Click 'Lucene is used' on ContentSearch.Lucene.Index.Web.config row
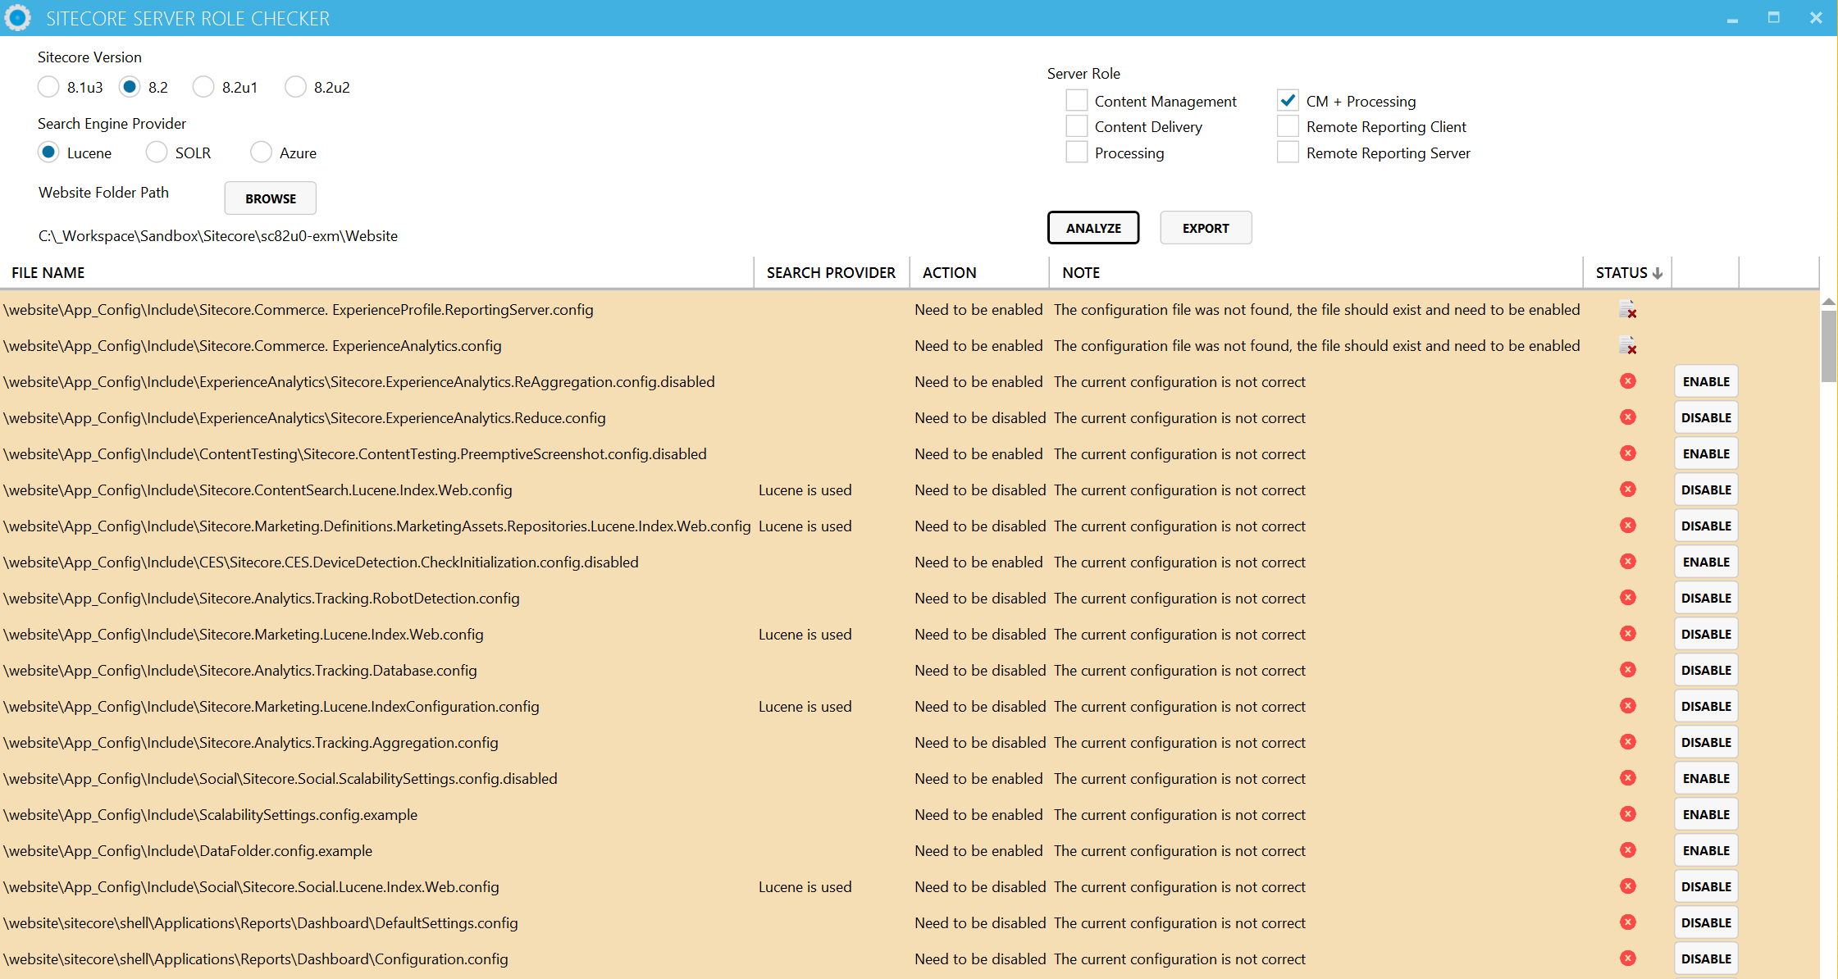This screenshot has width=1838, height=979. [805, 490]
